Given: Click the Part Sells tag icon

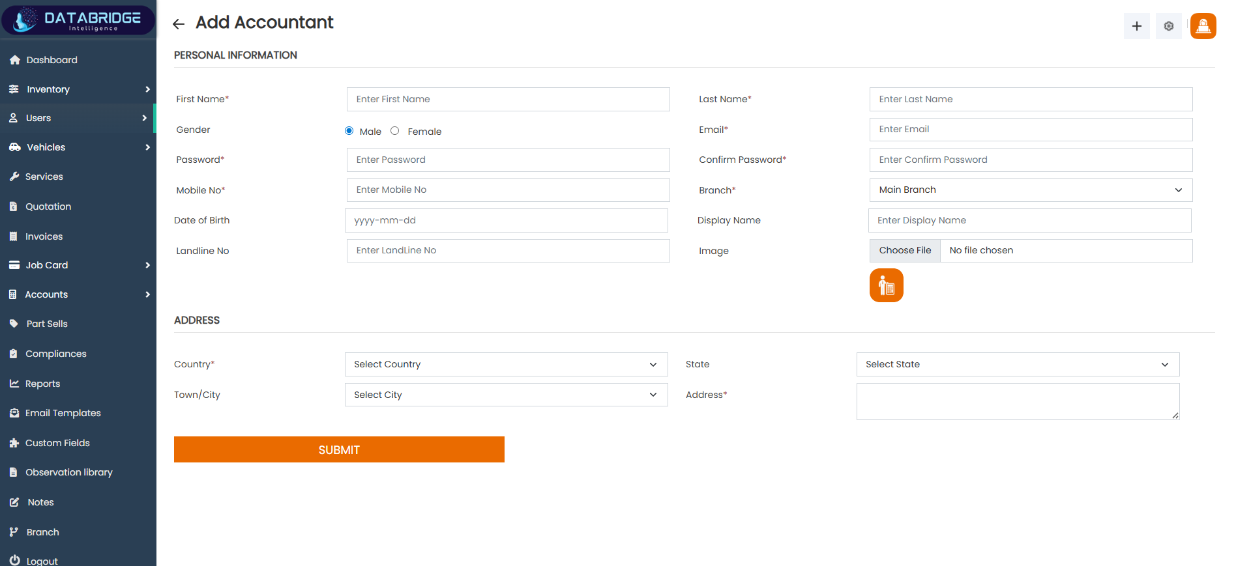Looking at the screenshot, I should click(14, 324).
